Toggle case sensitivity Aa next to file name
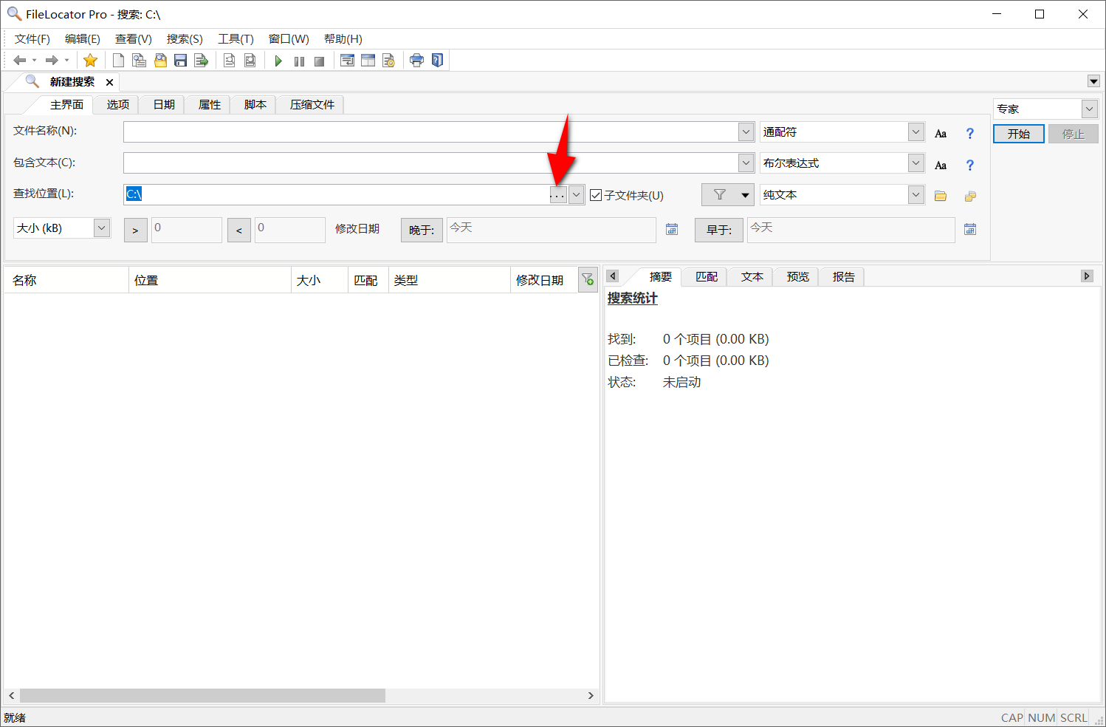The width and height of the screenshot is (1106, 727). click(940, 133)
